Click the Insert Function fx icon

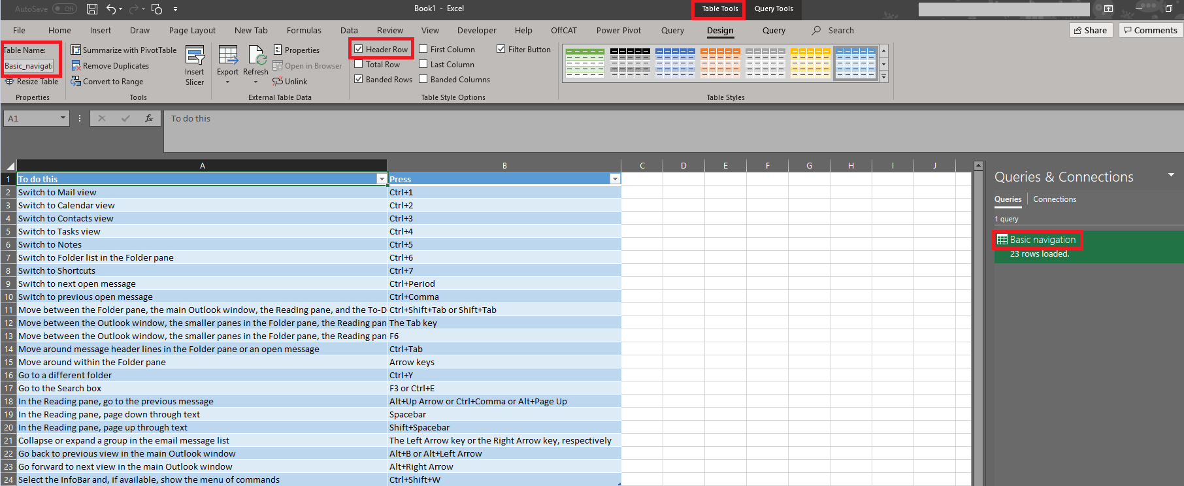click(x=149, y=118)
